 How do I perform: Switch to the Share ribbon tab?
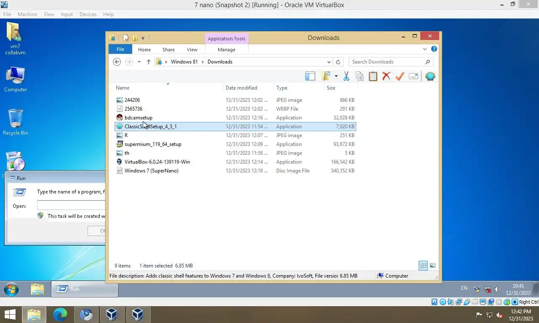(168, 50)
